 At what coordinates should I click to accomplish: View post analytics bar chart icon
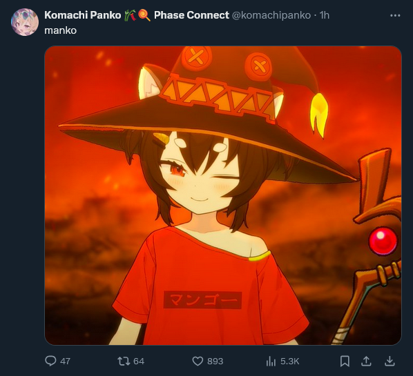271,361
